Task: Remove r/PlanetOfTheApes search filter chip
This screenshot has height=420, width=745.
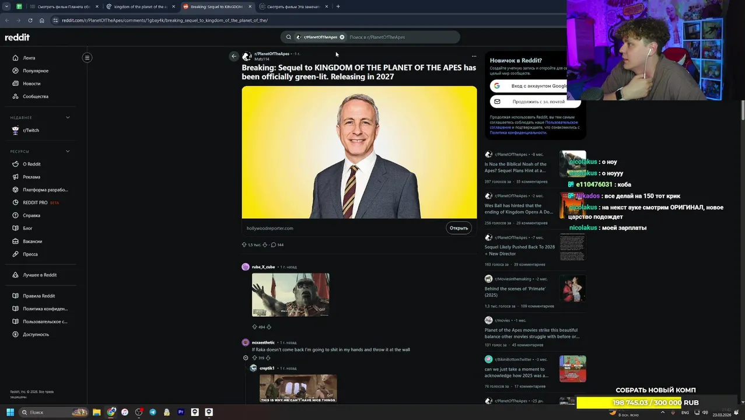Action: tap(342, 37)
